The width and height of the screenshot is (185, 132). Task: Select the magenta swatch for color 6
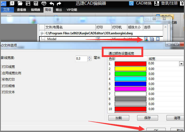pos(131,89)
